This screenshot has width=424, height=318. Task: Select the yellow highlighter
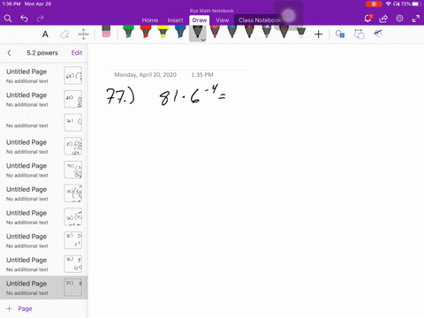[x=163, y=32]
